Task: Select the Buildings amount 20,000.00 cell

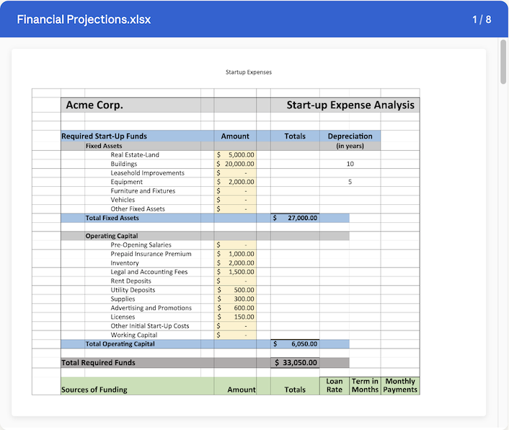Action: [235, 164]
